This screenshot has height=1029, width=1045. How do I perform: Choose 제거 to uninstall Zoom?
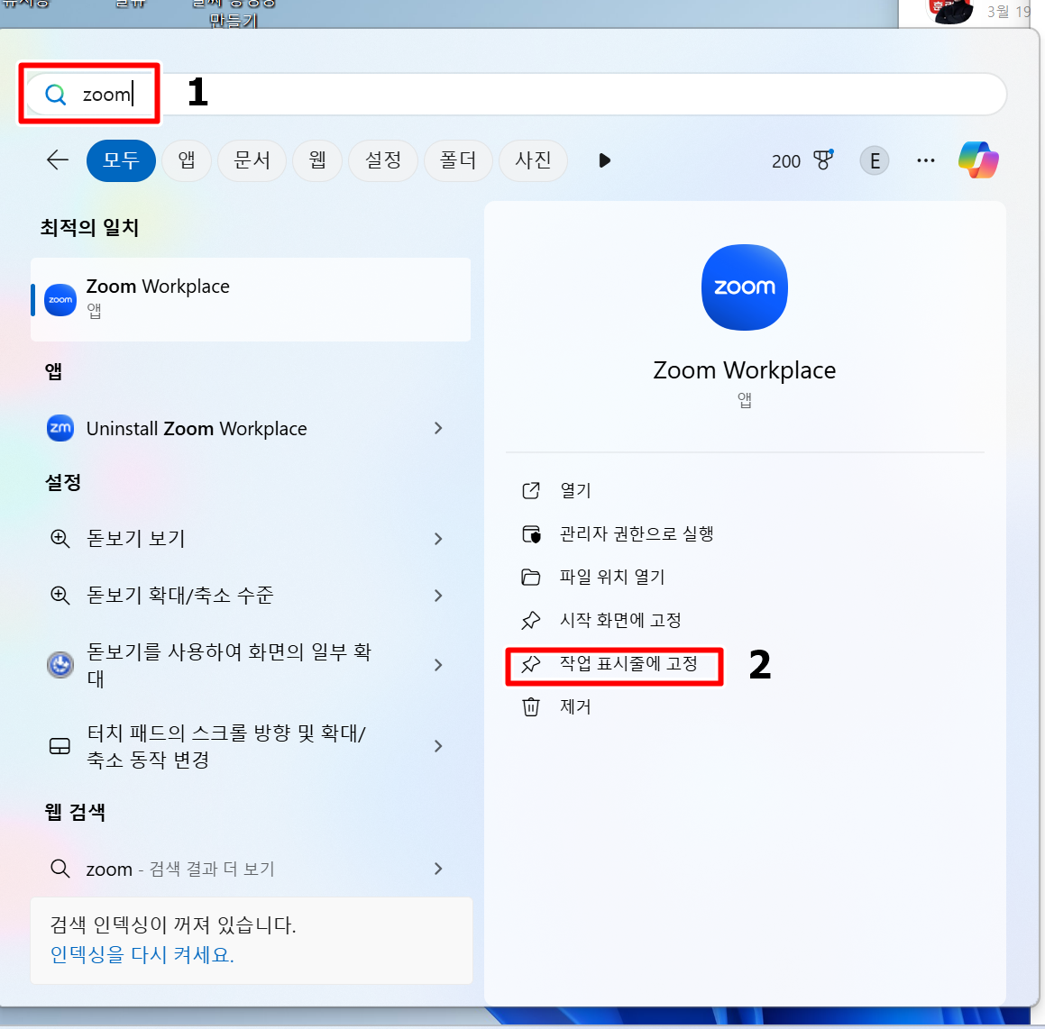click(575, 706)
